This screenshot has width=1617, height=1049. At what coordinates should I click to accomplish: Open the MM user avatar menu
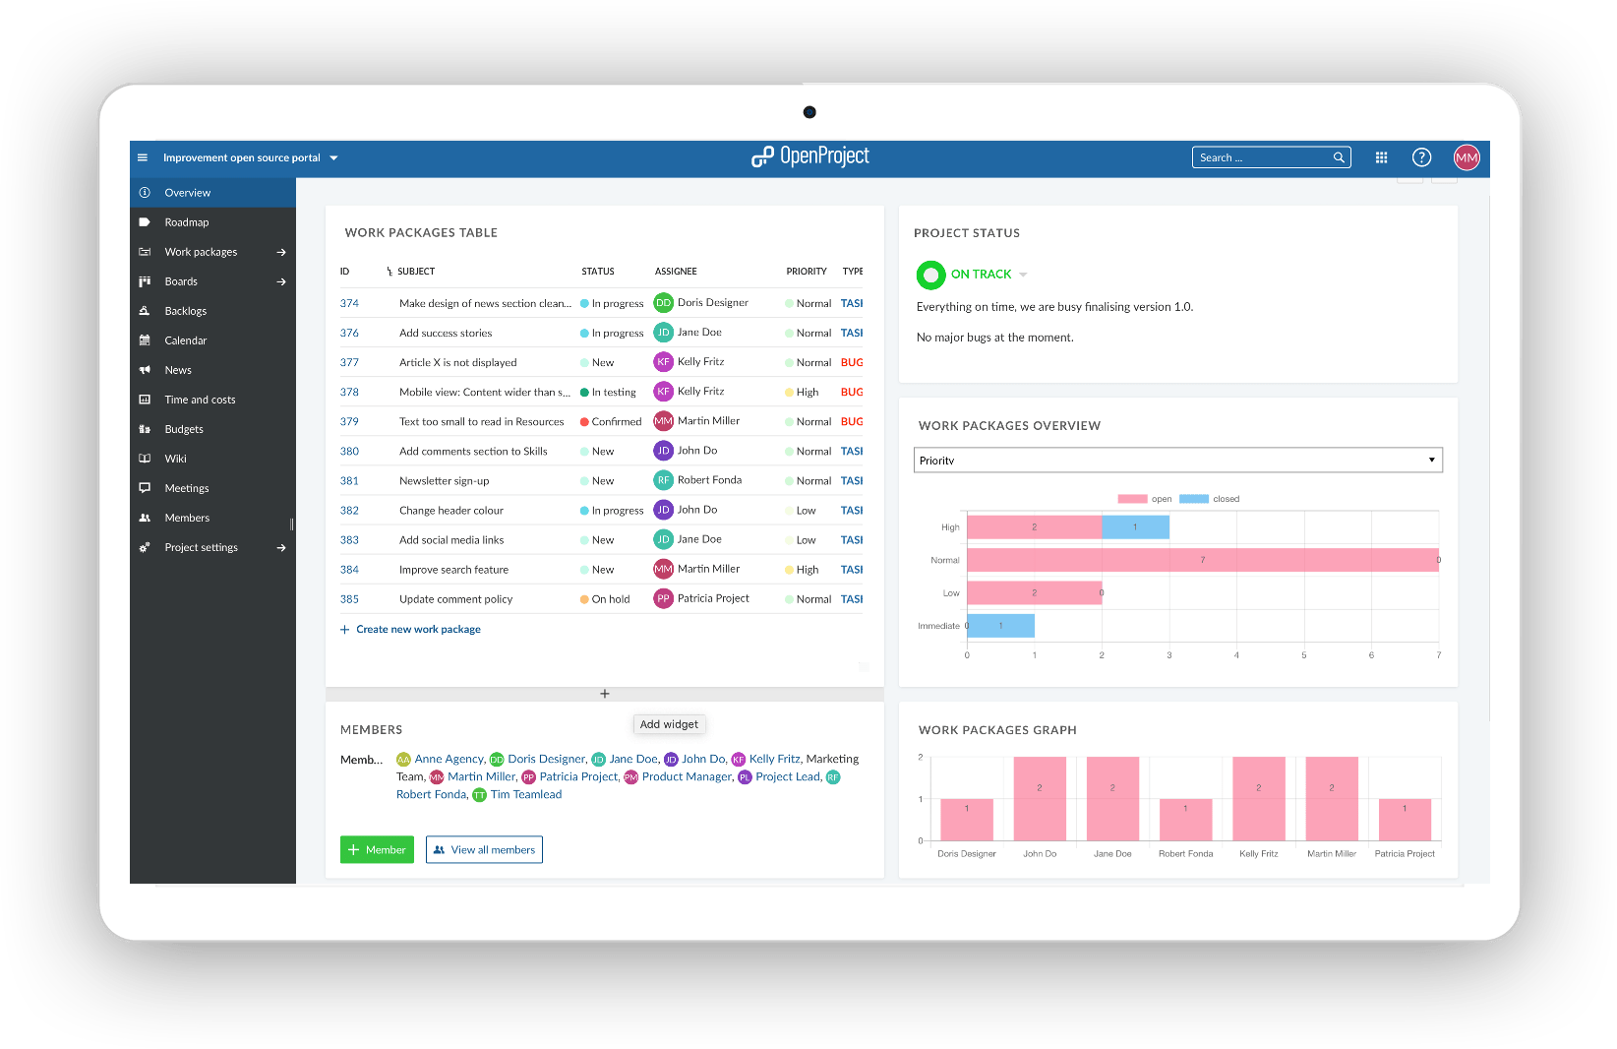1466,157
